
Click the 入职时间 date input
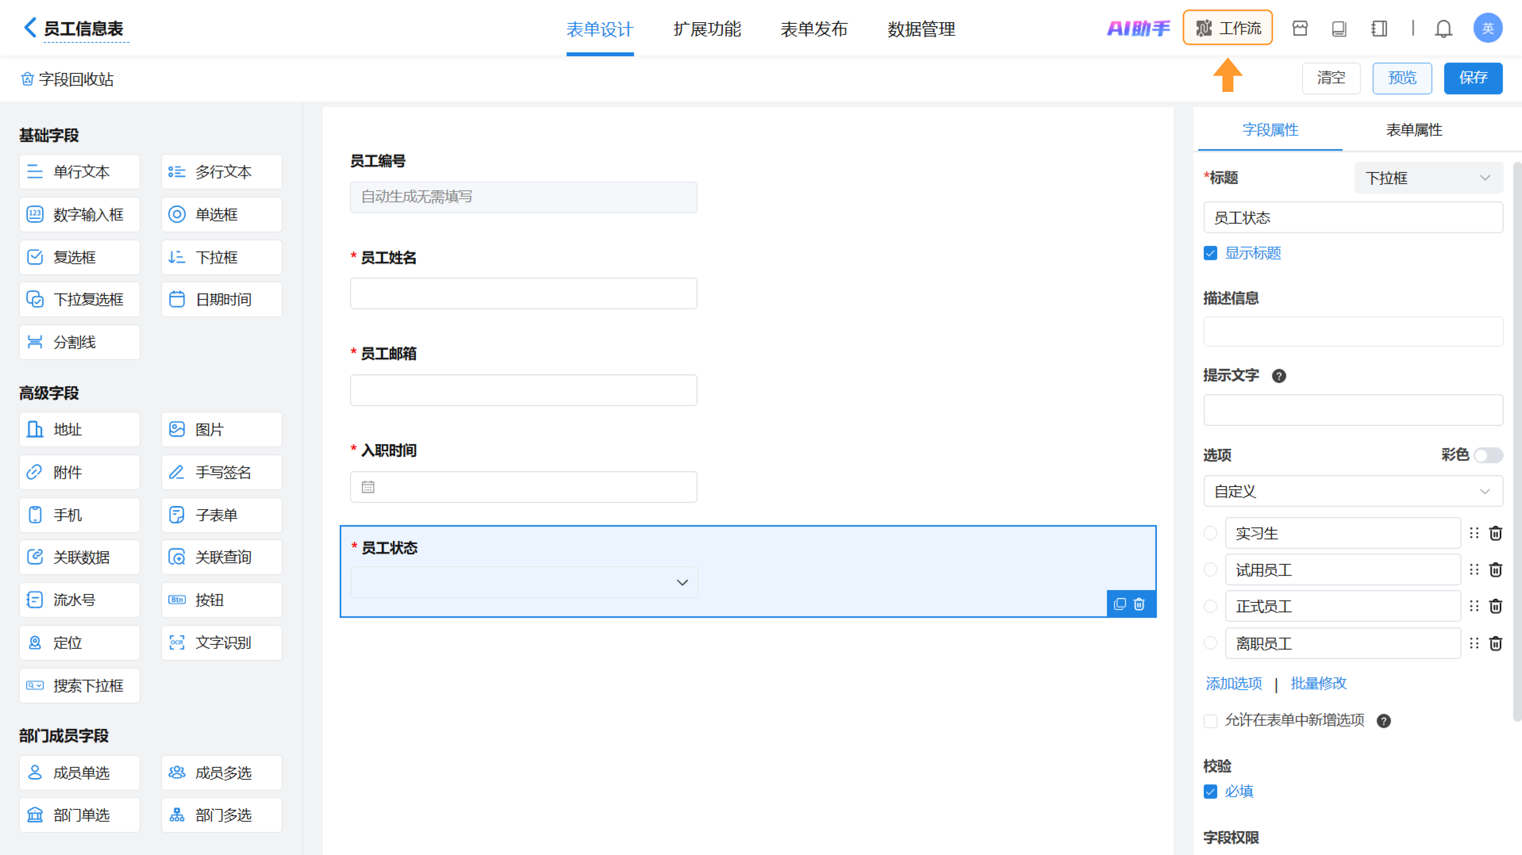click(524, 487)
